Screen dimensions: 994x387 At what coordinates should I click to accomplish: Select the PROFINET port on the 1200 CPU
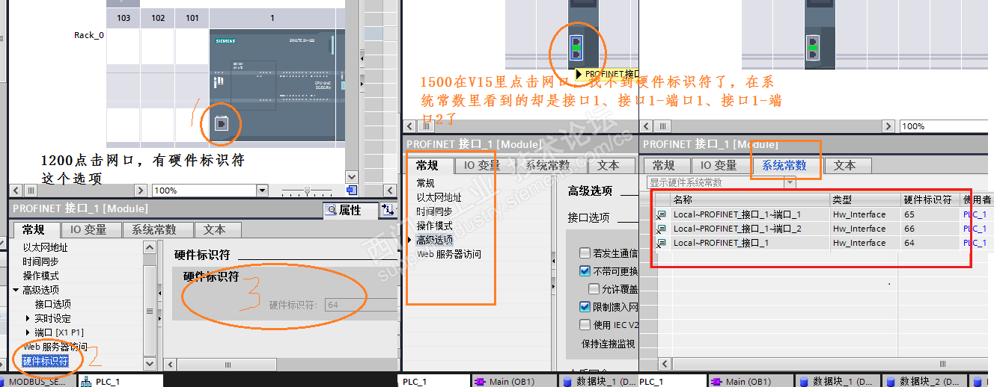222,124
